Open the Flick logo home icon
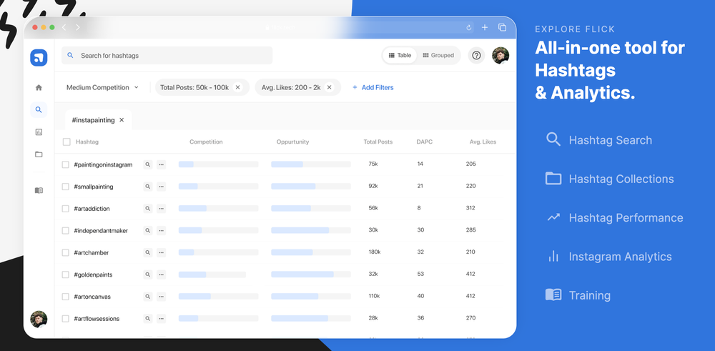Screen dimensions: 715x351 (x=39, y=58)
